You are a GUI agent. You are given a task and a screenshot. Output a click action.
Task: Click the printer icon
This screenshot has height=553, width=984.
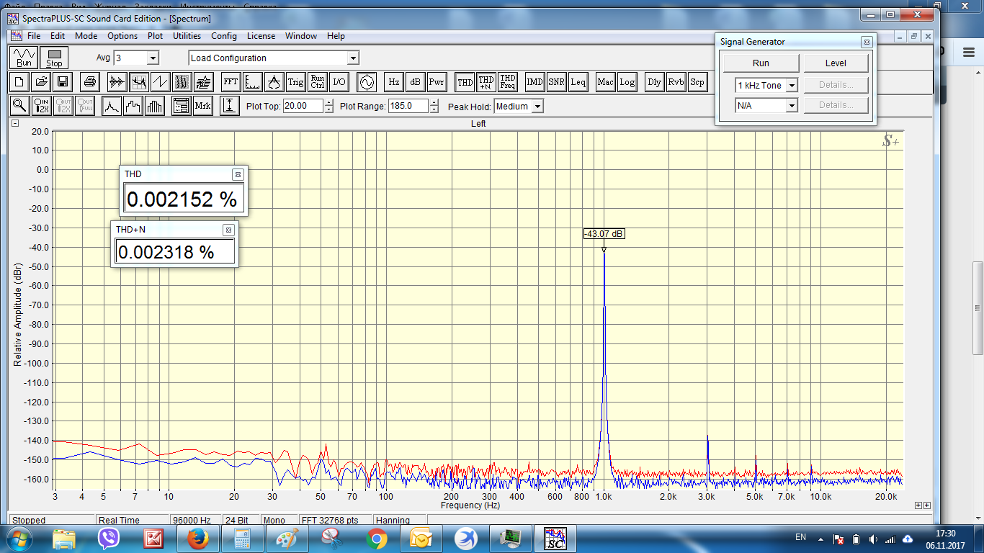pyautogui.click(x=89, y=82)
